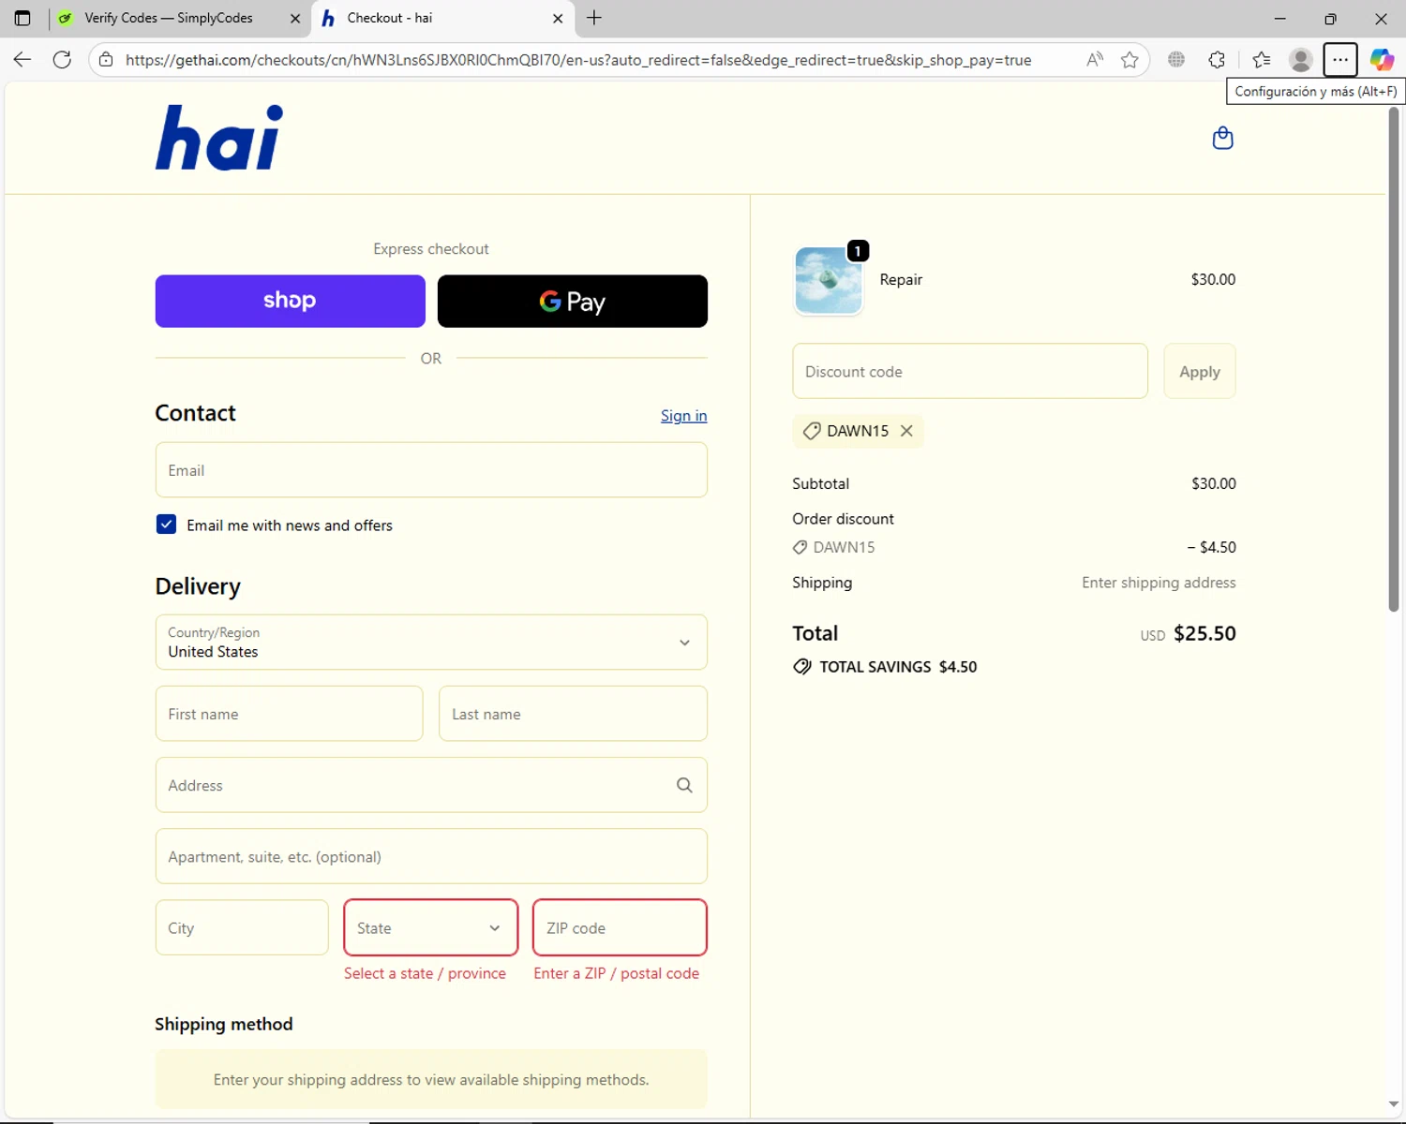This screenshot has width=1406, height=1124.
Task: Close the Verify Codes tab
Action: coord(295,18)
